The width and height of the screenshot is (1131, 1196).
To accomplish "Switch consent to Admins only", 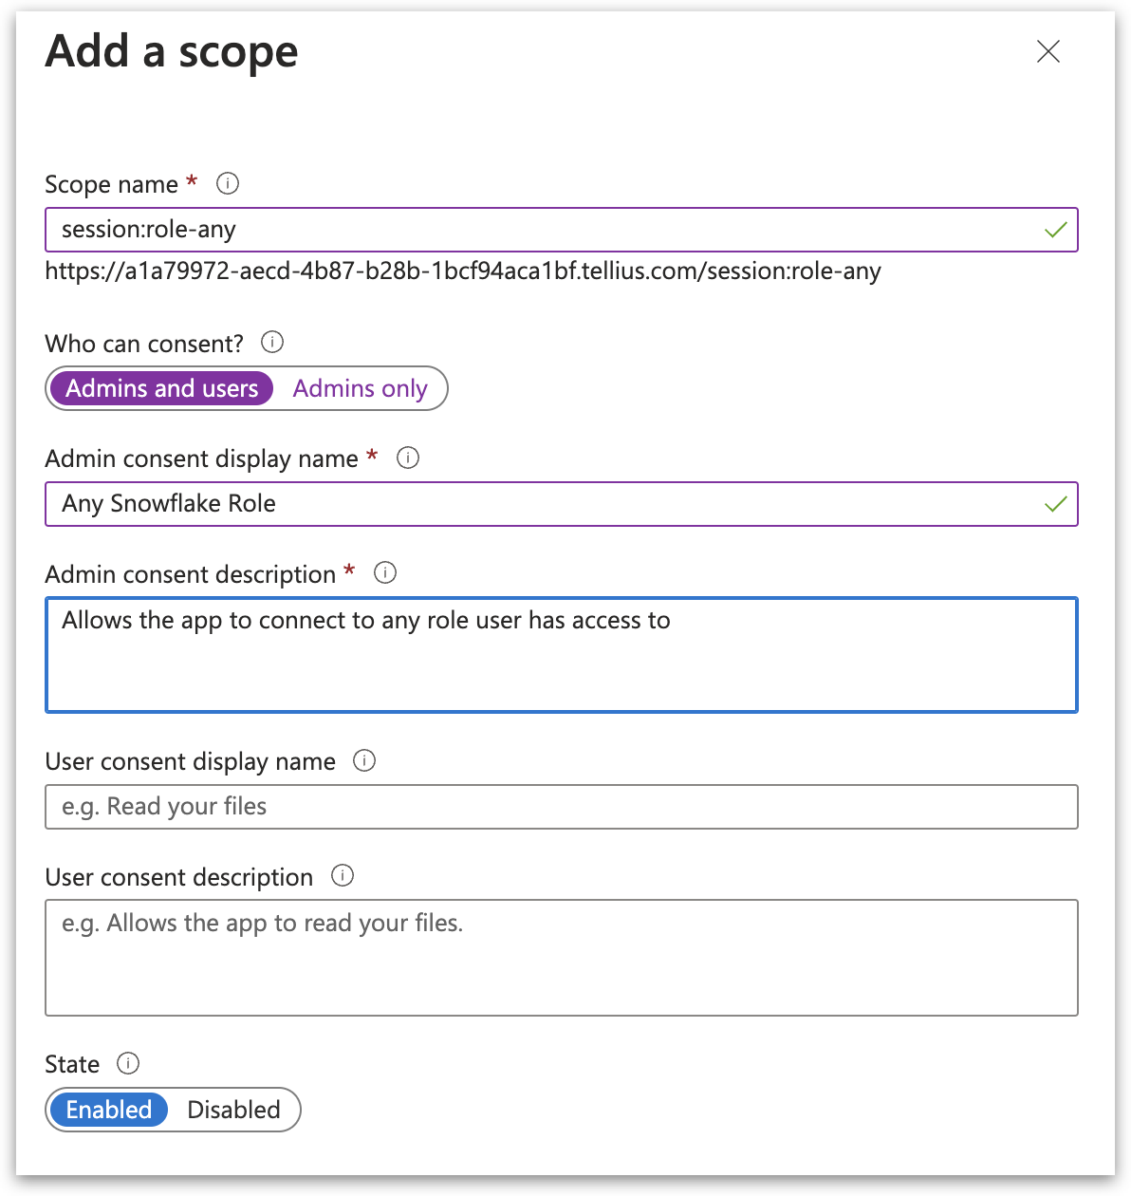I will 361,389.
